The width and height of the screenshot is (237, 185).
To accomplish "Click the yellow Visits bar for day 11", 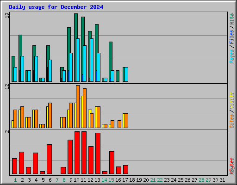I will pos(82,112).
